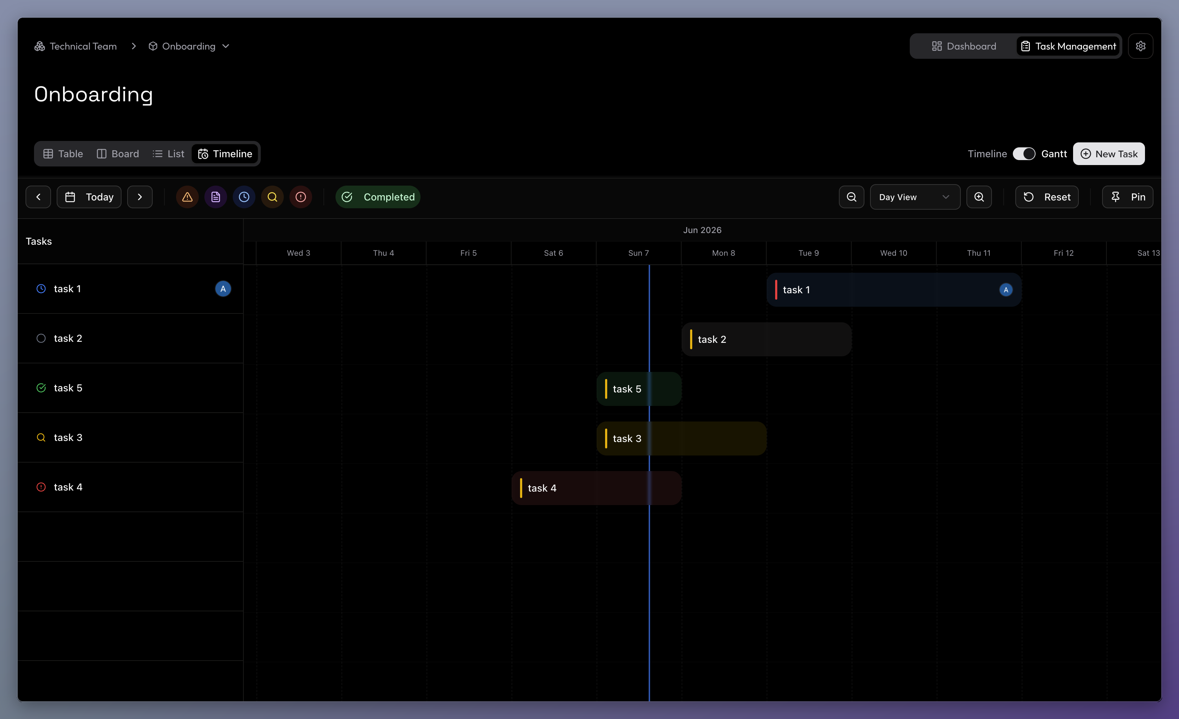Select task 1 bar on timeline
Screen dimensions: 1179x719
tap(893, 289)
